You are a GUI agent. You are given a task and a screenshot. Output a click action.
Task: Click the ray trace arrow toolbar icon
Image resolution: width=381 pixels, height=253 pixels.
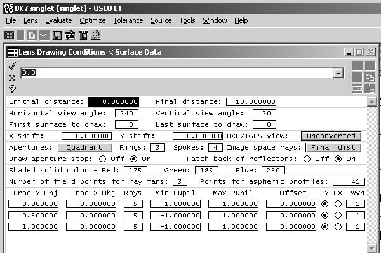(x=44, y=36)
